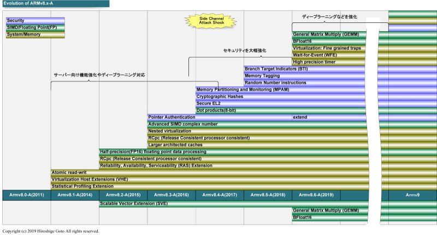Viewport: 437px width, 235px height.
Task: Select BFloat16 bar above Virtualization: Fine grained traps
Action: coord(329,42)
